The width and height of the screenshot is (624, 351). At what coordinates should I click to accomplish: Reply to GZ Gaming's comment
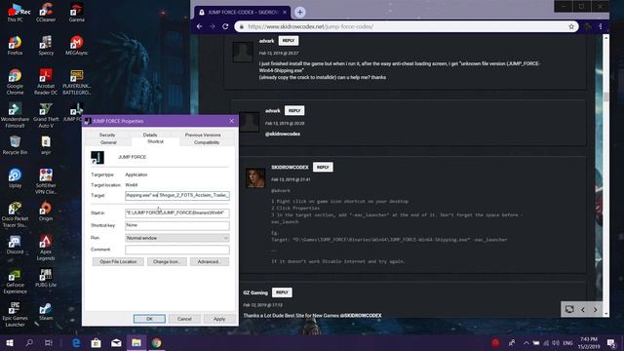pyautogui.click(x=282, y=292)
